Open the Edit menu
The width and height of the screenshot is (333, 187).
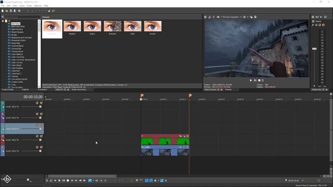pos(8,6)
